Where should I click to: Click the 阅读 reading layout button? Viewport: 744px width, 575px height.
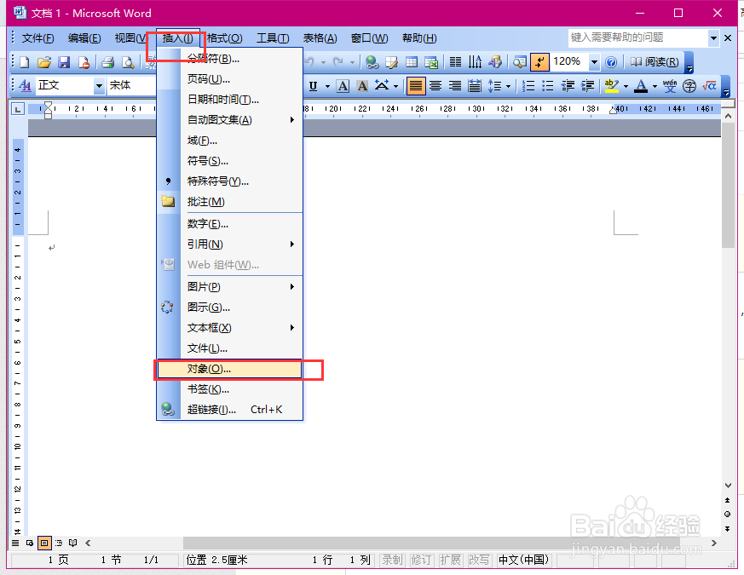coord(652,61)
